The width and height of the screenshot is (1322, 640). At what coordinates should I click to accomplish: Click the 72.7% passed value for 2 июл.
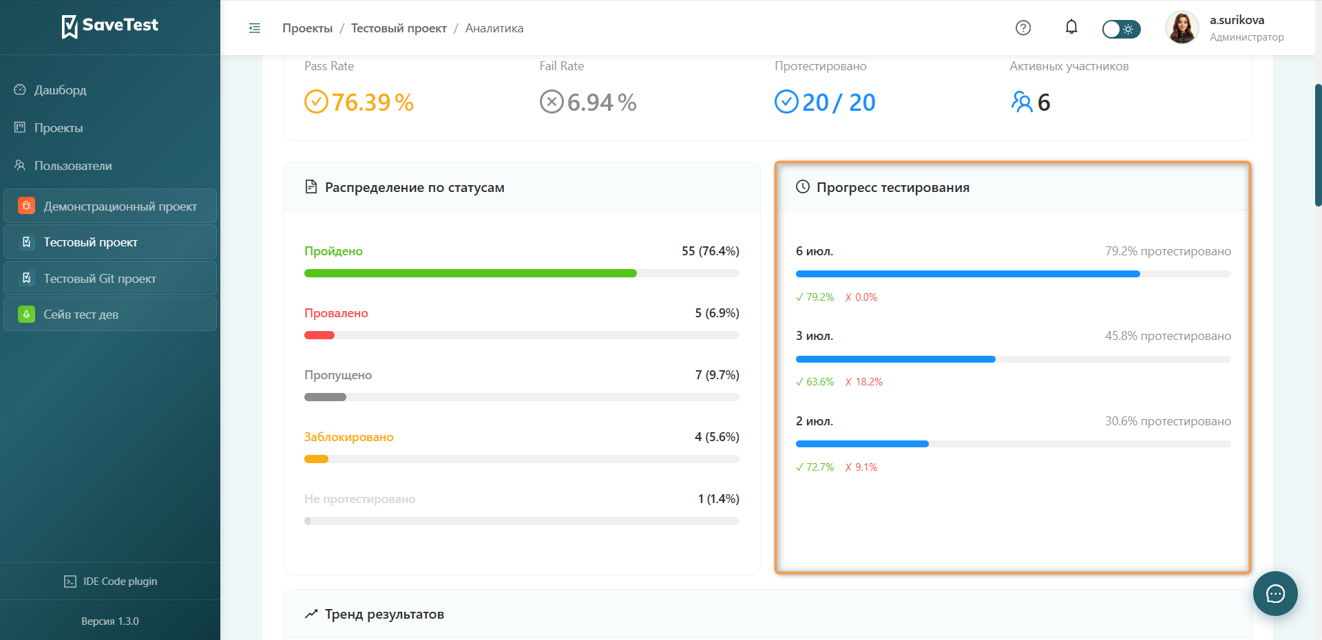coord(815,467)
